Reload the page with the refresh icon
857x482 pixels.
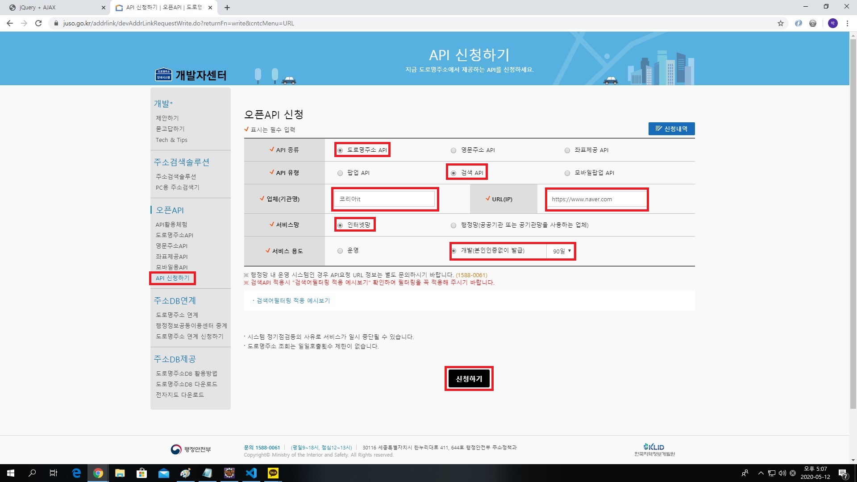pyautogui.click(x=38, y=23)
